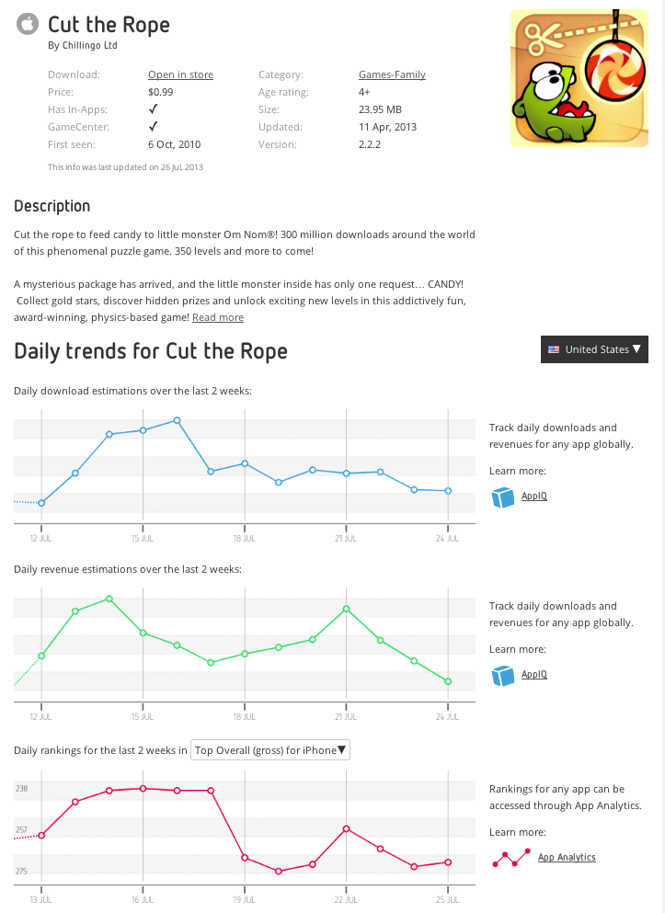Click the Cut the Rope app icon
665x913 pixels.
tap(579, 77)
